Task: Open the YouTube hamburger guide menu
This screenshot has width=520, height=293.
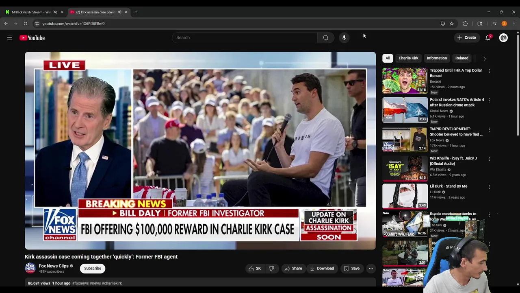Action: click(10, 38)
